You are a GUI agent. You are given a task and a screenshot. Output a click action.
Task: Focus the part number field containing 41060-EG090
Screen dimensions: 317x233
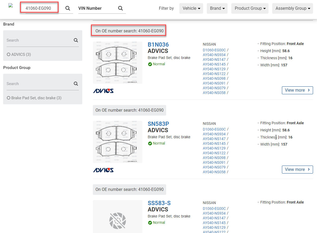(44, 8)
